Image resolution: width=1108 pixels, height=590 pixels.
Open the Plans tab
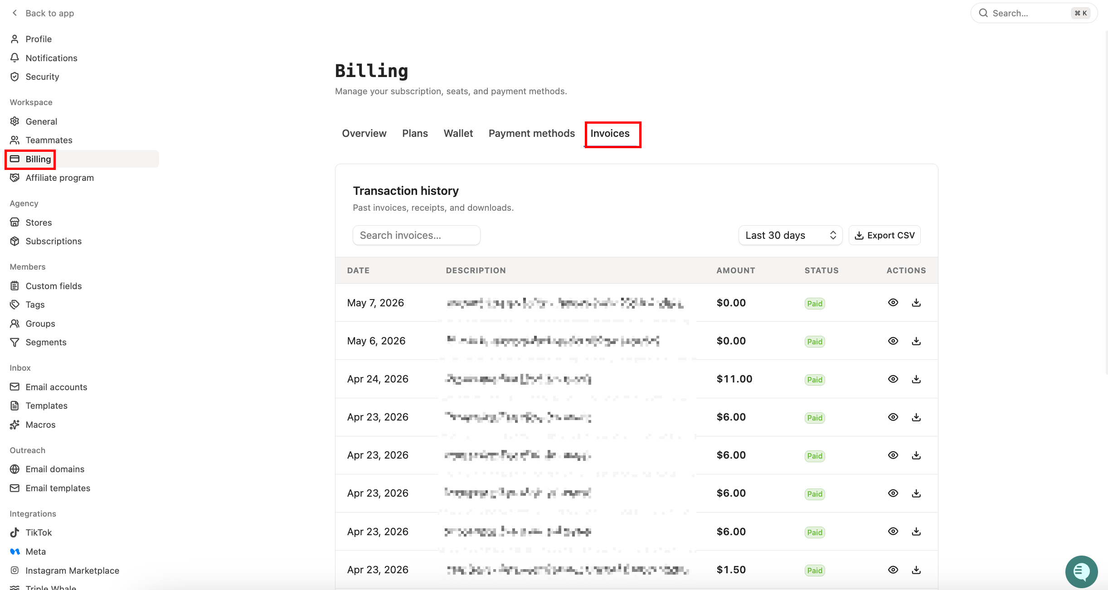[415, 133]
